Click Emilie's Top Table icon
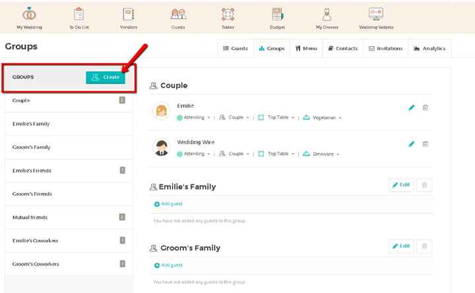Image resolution: width=475 pixels, height=293 pixels. pos(261,117)
